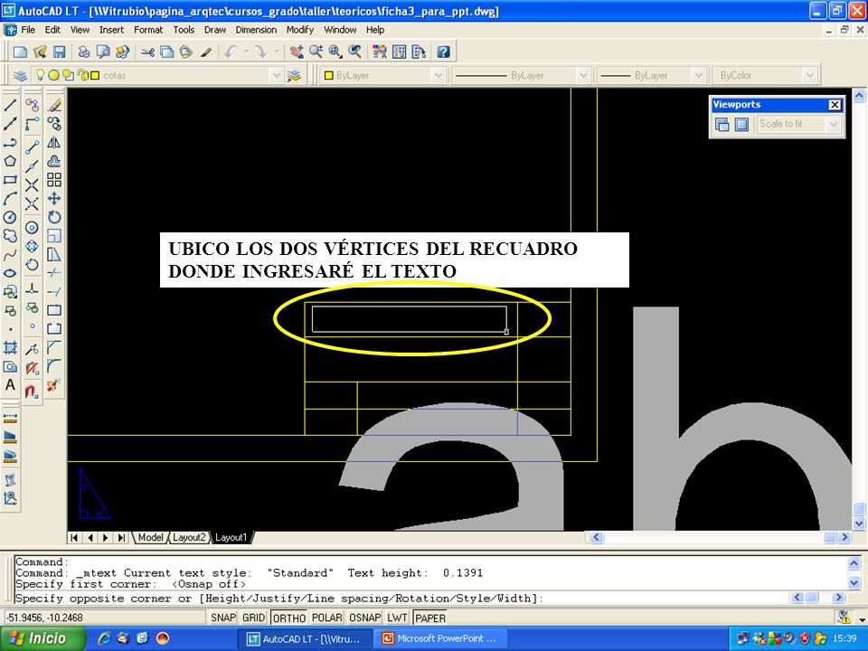
Task: Open the Insert menu
Action: point(111,30)
